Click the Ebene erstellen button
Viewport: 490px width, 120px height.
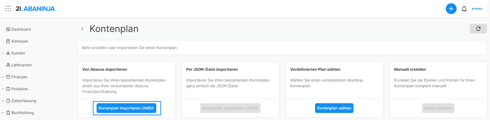click(438, 108)
